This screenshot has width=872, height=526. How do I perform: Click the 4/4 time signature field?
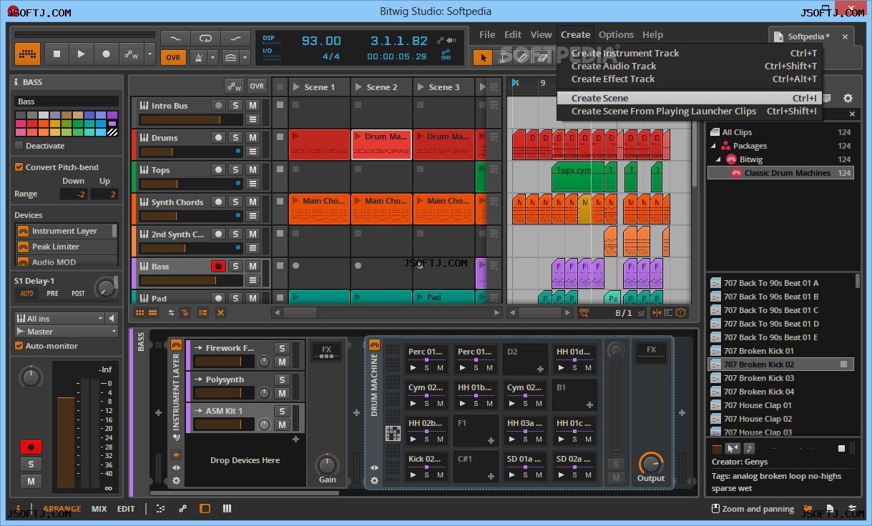[x=331, y=56]
